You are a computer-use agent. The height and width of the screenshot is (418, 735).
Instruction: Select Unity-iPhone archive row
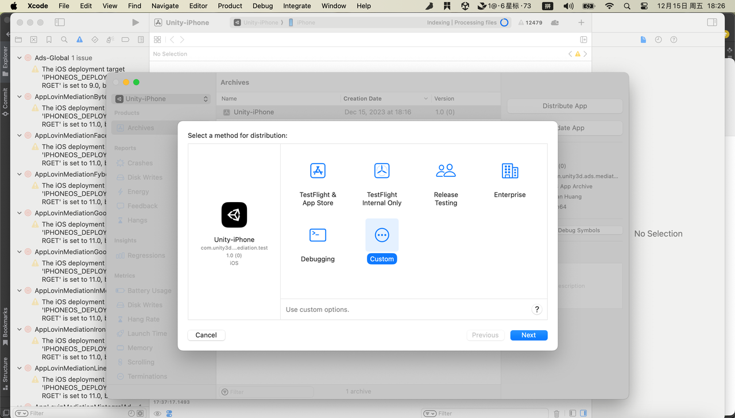click(x=358, y=112)
